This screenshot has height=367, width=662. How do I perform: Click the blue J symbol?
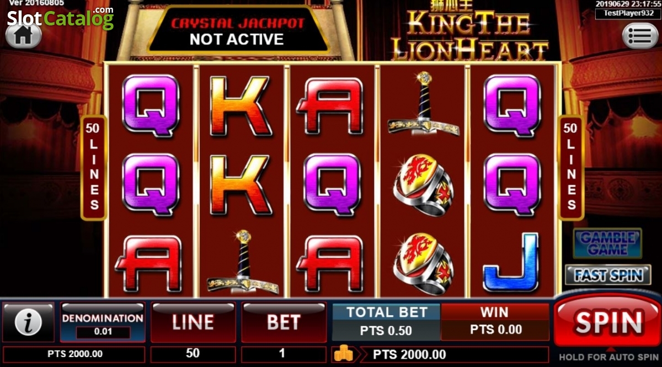[511, 262]
